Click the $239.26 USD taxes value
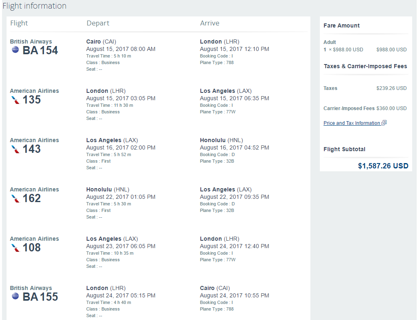The height and width of the screenshot is (320, 420). (x=391, y=88)
